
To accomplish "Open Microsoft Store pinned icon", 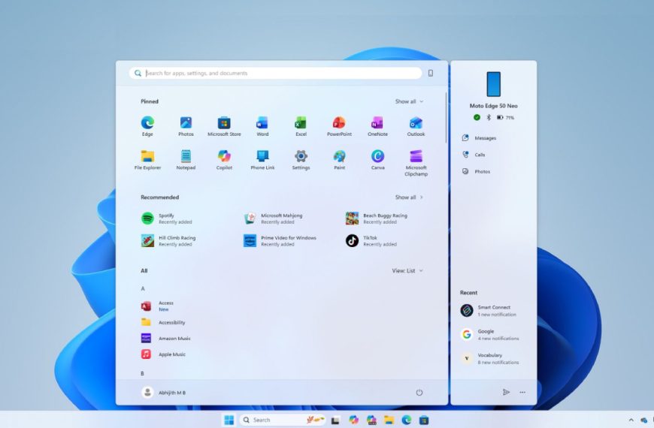I will pos(224,126).
